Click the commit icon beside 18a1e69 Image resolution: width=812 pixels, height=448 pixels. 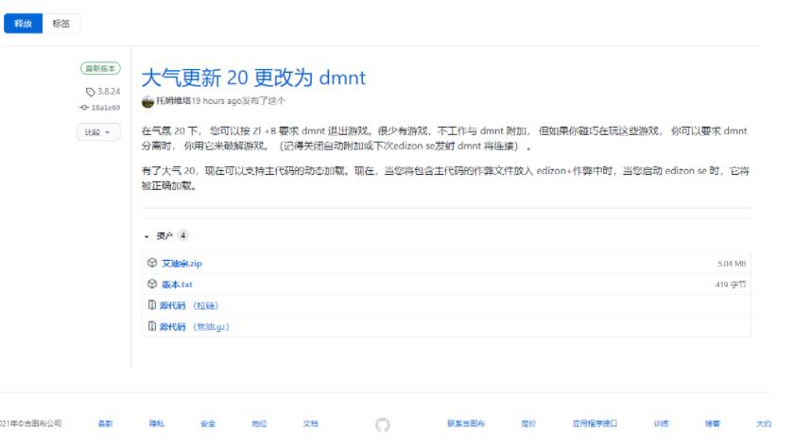pyautogui.click(x=84, y=107)
